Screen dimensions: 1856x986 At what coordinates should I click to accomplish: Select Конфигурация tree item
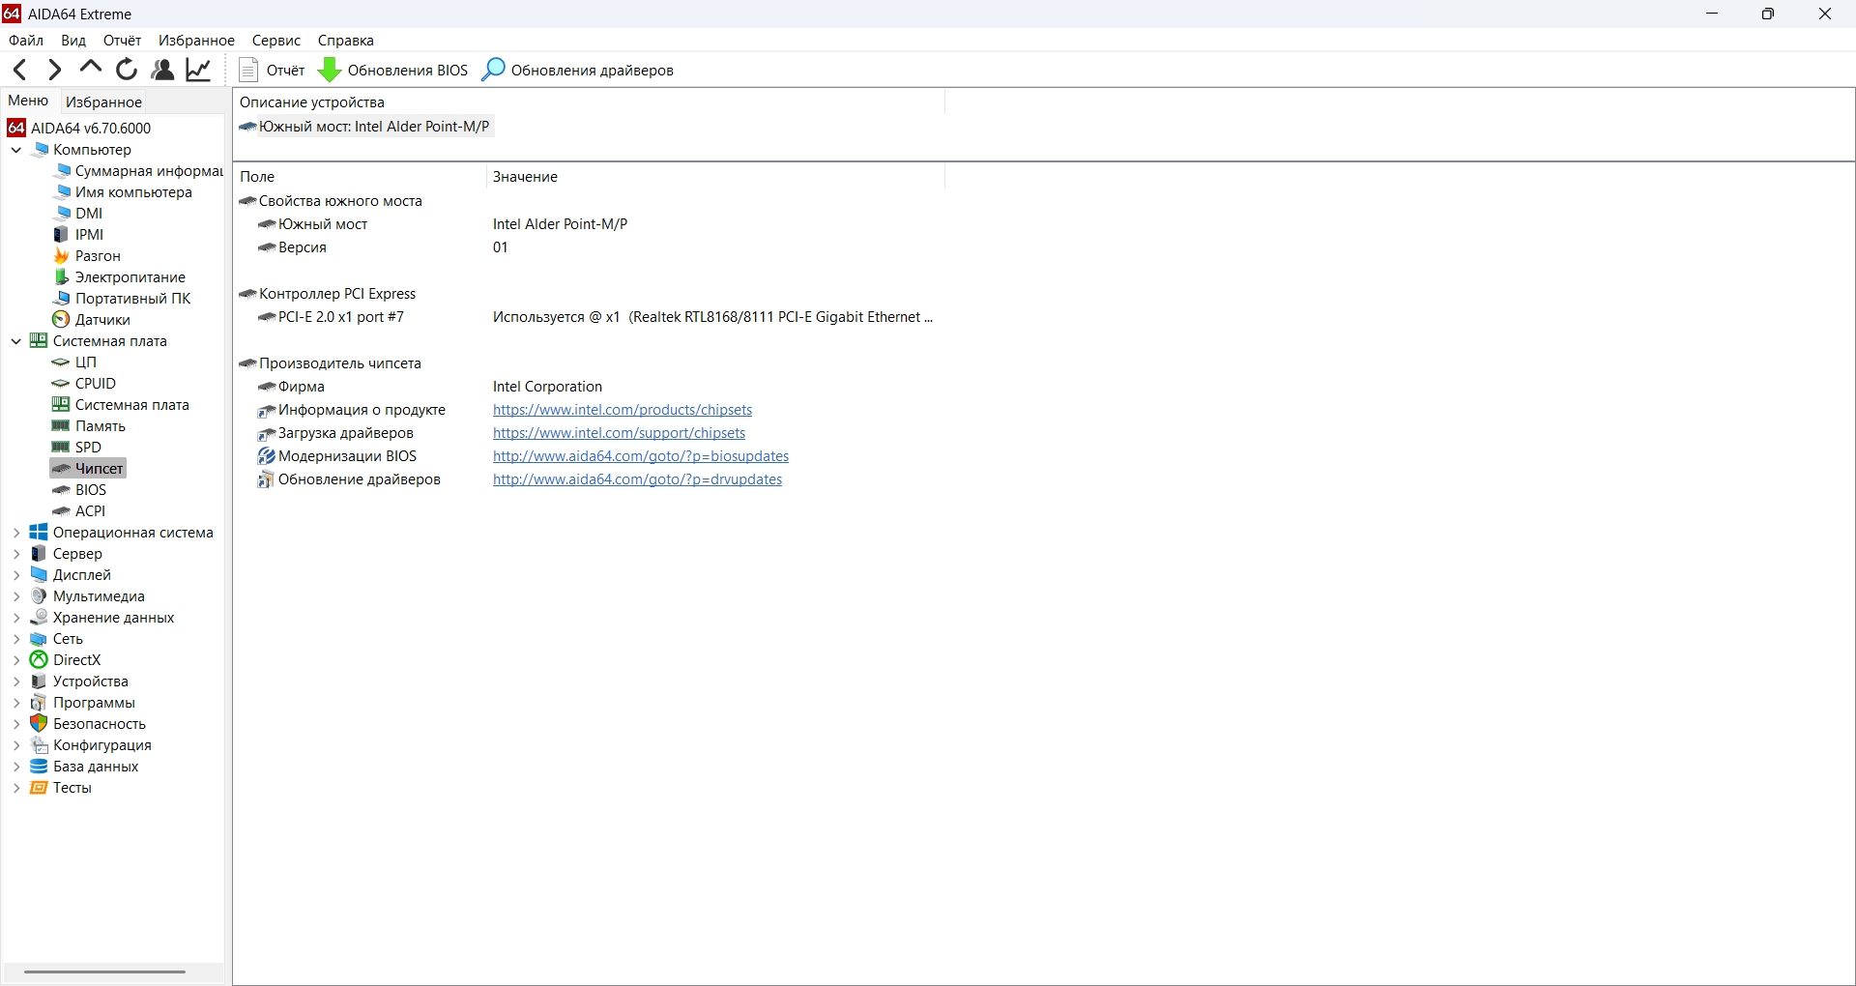[x=92, y=745]
